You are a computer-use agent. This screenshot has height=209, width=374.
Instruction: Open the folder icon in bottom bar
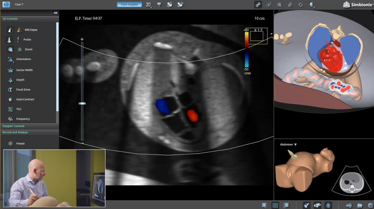click(360, 205)
